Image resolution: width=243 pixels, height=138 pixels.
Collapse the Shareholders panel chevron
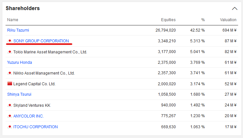(235, 8)
